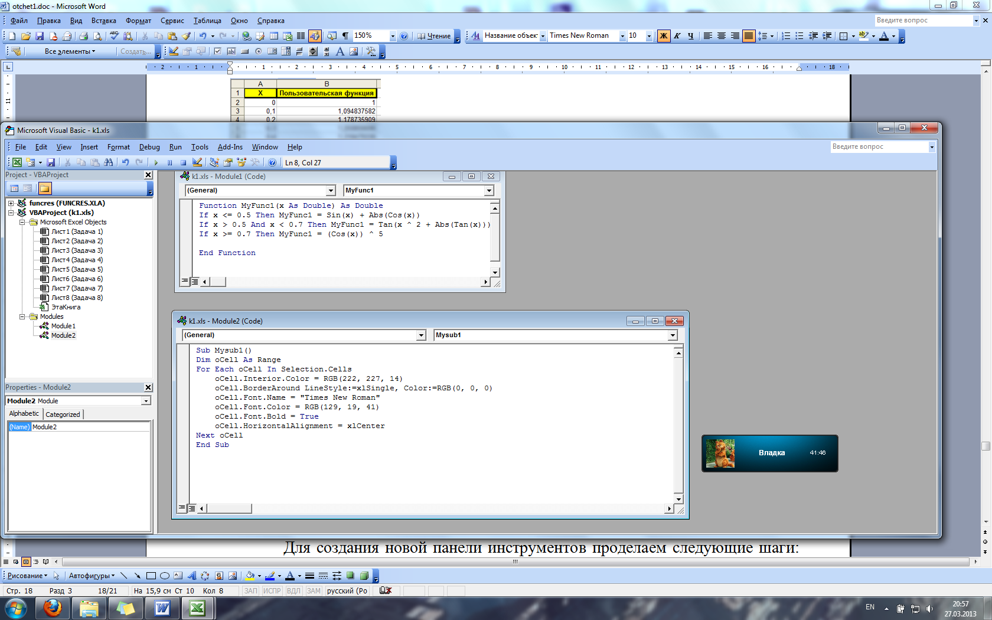Collapse the Microsoft Excel Objects folder

(x=22, y=222)
